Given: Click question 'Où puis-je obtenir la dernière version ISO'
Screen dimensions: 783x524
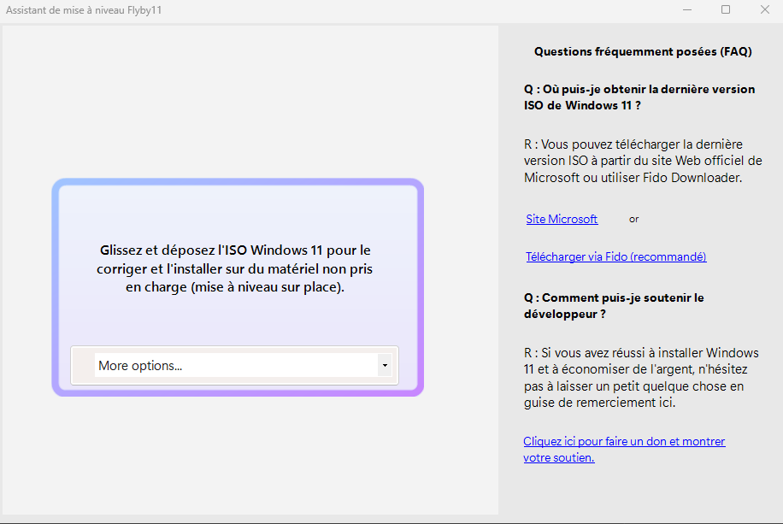Looking at the screenshot, I should pos(639,97).
